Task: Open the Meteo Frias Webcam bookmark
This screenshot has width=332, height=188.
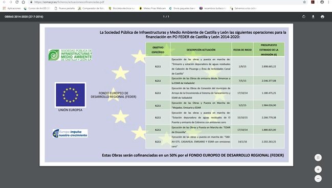Action: (x=152, y=8)
